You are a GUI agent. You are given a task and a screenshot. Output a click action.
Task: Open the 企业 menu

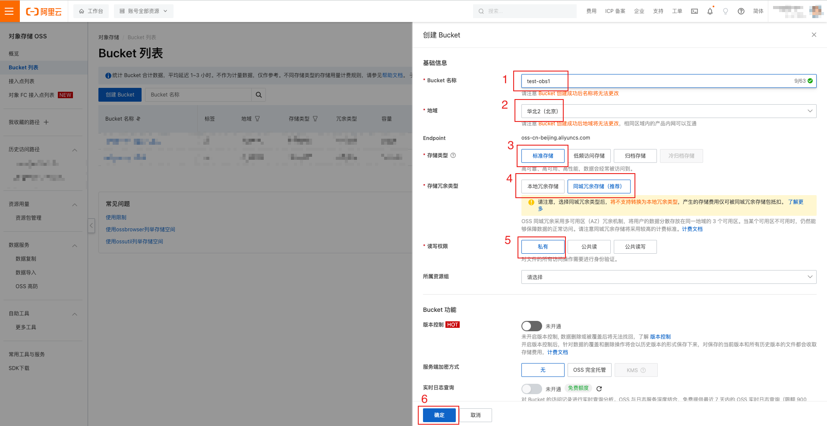(639, 11)
